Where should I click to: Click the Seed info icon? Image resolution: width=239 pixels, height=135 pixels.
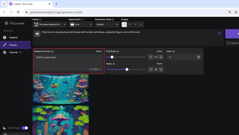173,51
